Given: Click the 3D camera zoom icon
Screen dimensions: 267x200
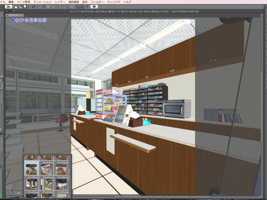Looking at the screenshot, I should pyautogui.click(x=21, y=20).
